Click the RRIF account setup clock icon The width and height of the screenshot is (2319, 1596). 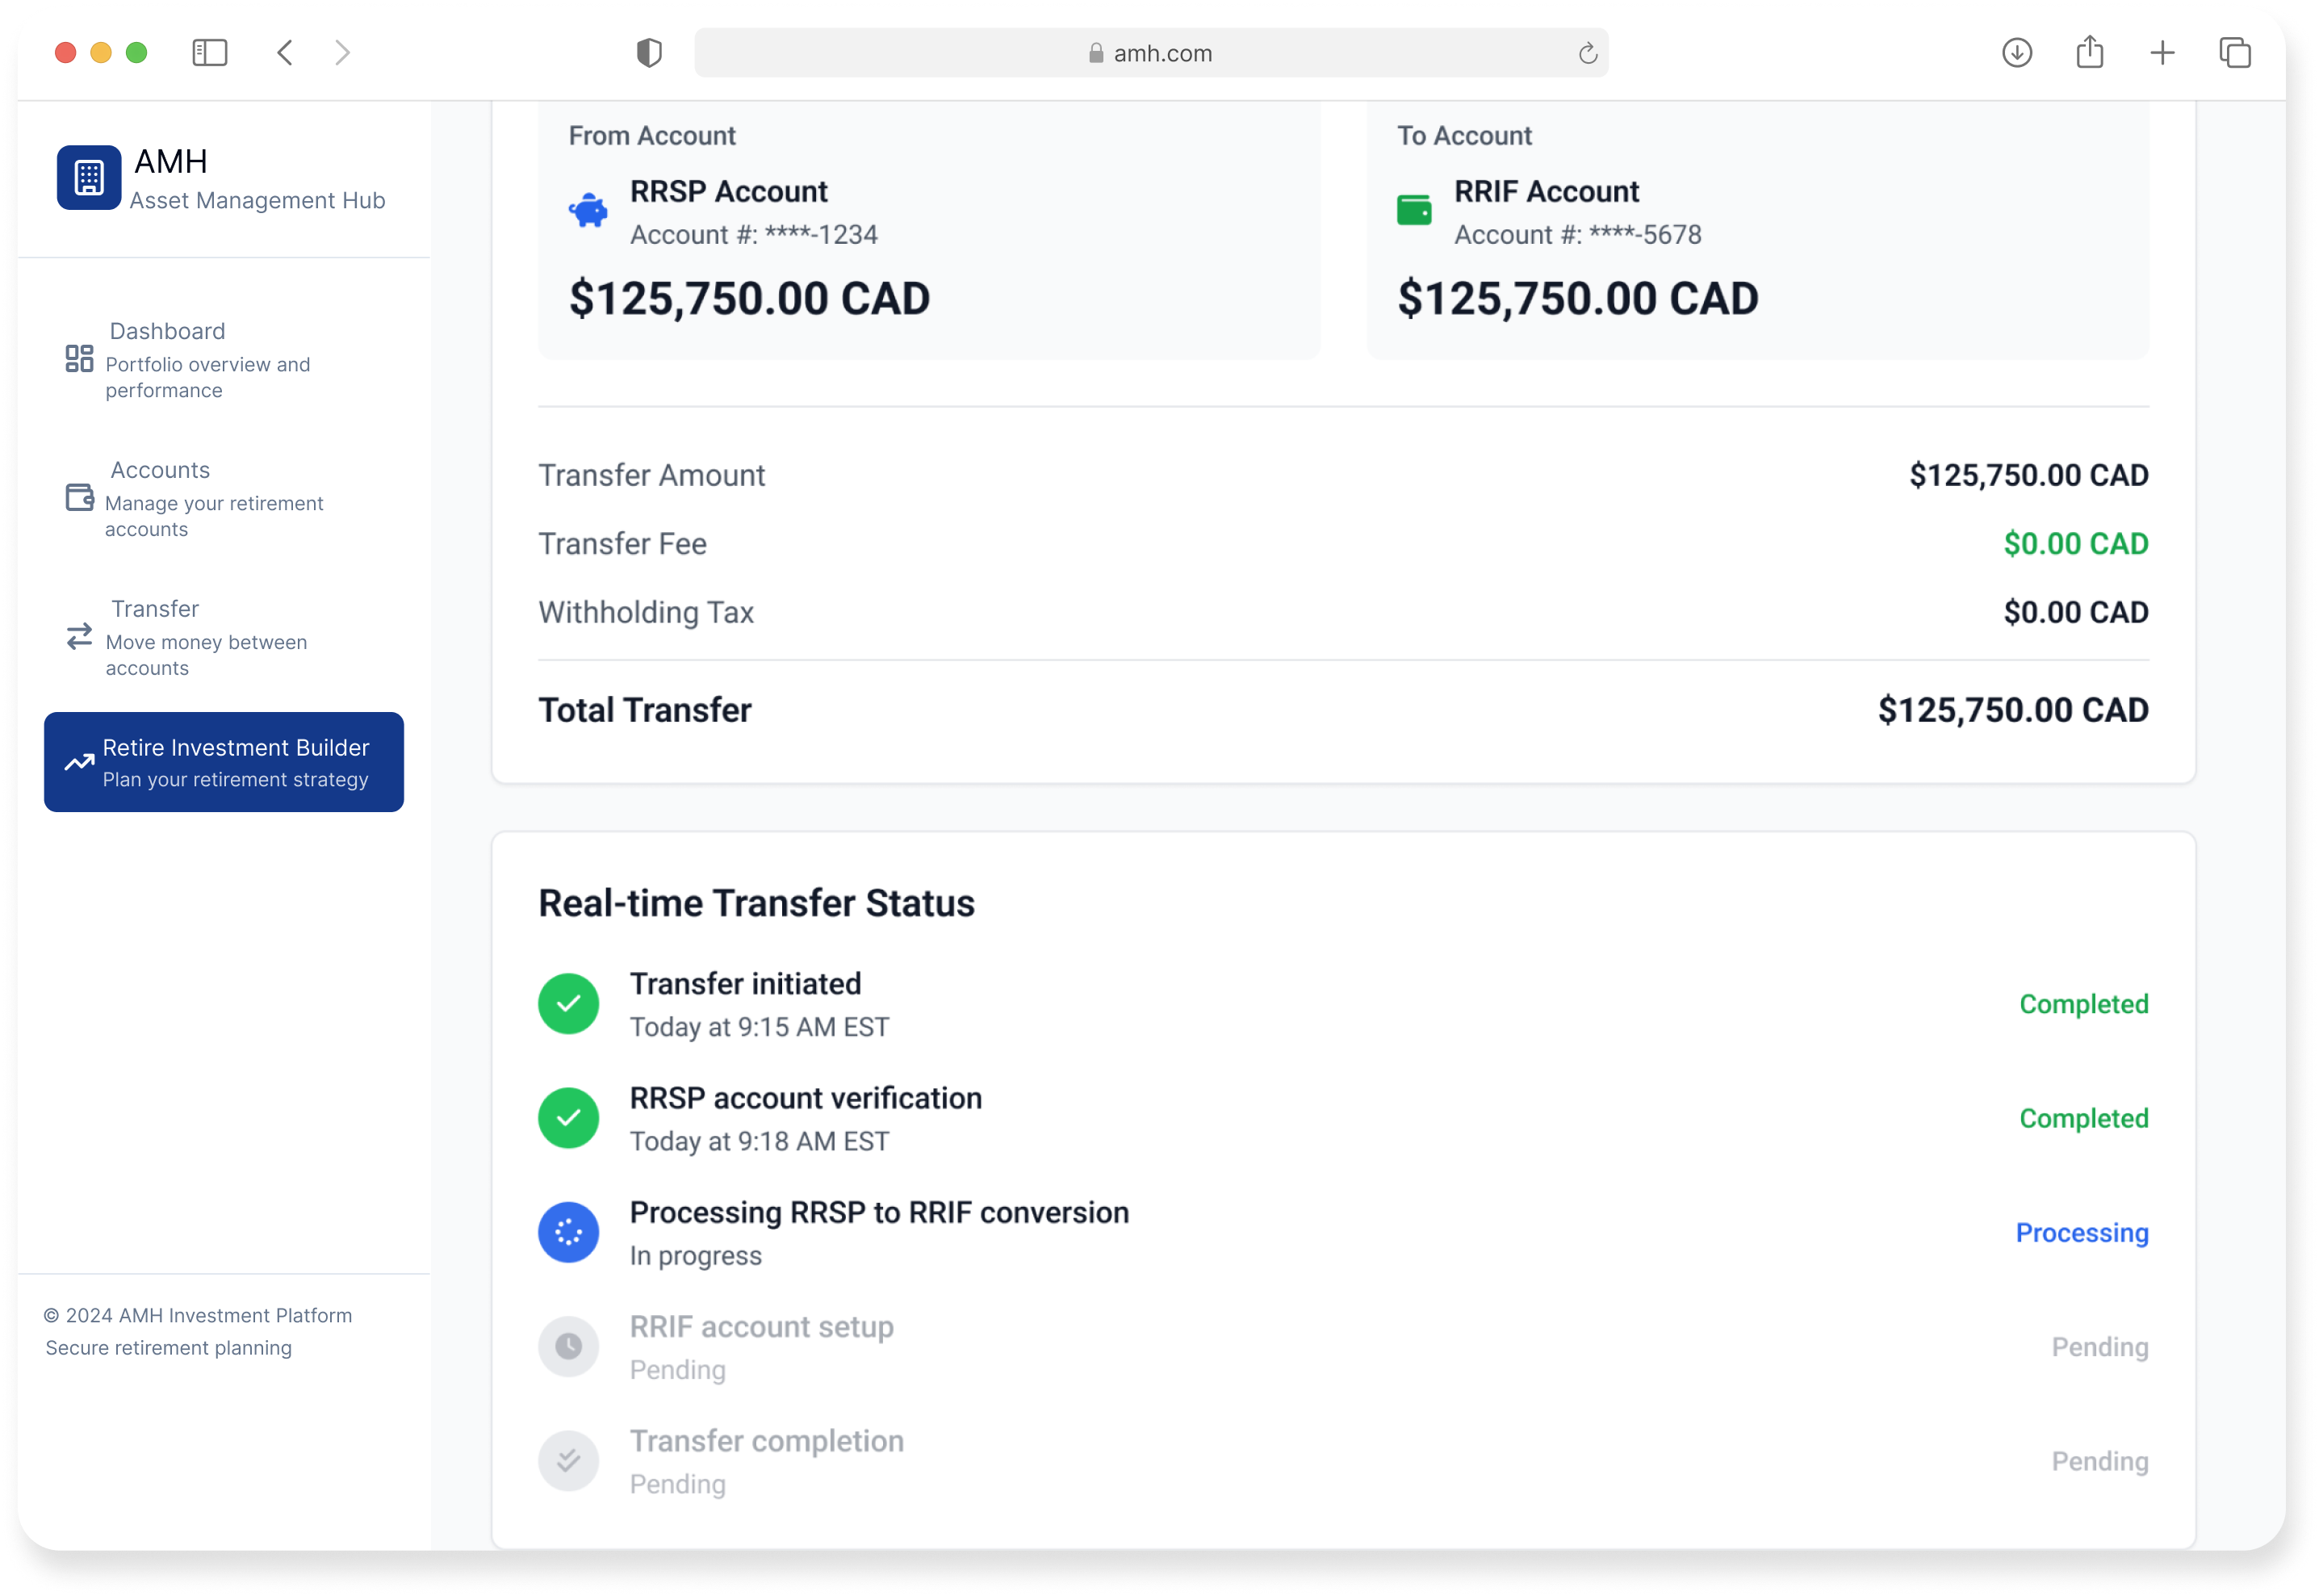coord(569,1346)
